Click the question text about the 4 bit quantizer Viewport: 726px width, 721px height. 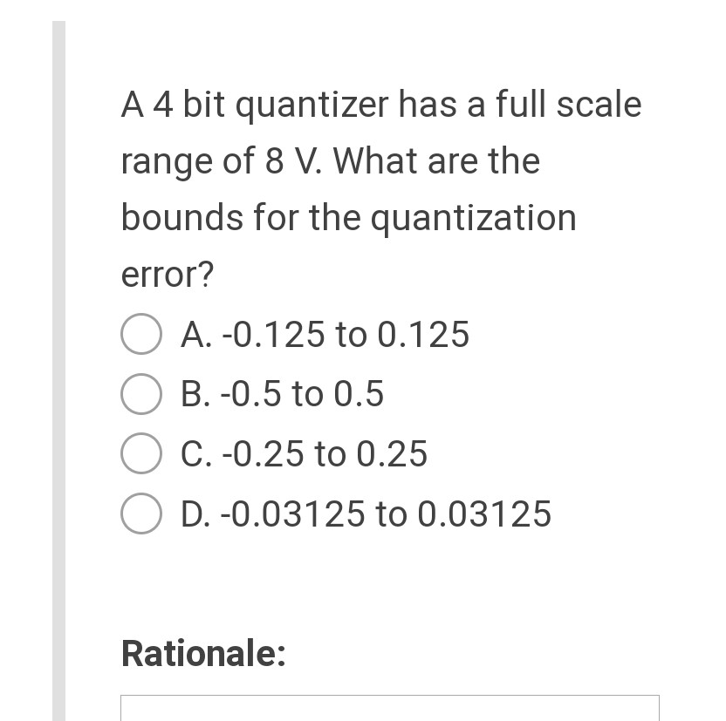pos(381,189)
